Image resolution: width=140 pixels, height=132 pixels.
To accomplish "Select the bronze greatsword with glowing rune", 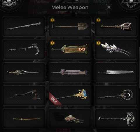I will (70, 49).
